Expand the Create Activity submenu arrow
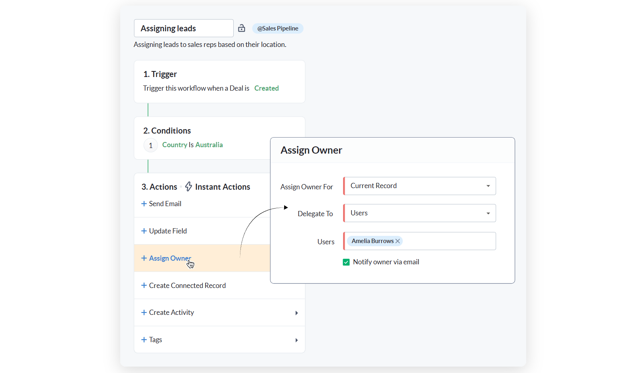The height and width of the screenshot is (373, 640). point(297,313)
